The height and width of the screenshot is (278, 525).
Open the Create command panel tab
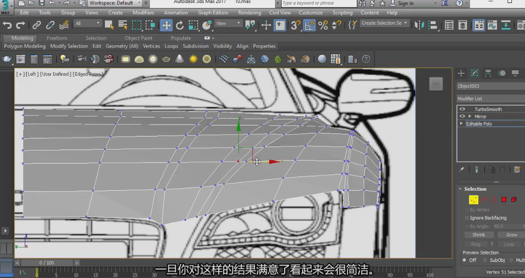pos(461,73)
